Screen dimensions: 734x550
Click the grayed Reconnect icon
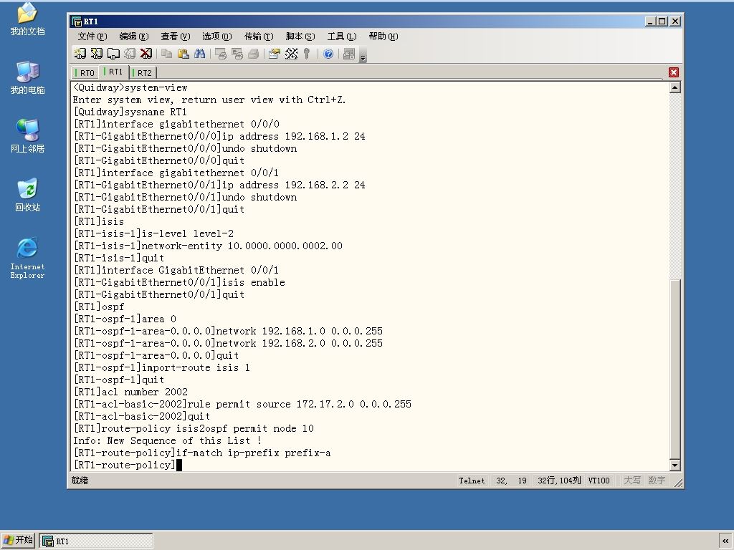pos(130,54)
